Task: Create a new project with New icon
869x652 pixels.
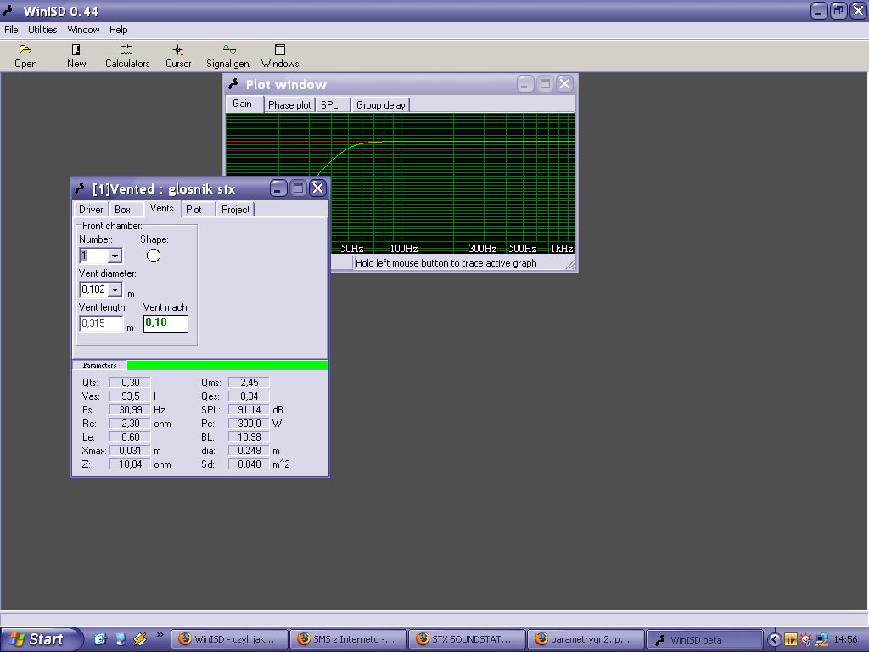Action: [76, 56]
